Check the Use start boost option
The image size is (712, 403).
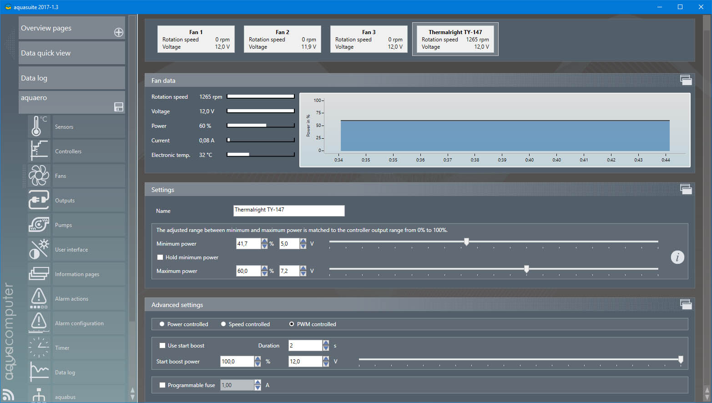pos(162,346)
